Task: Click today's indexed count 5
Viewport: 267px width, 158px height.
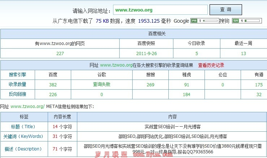Action: 197,53
